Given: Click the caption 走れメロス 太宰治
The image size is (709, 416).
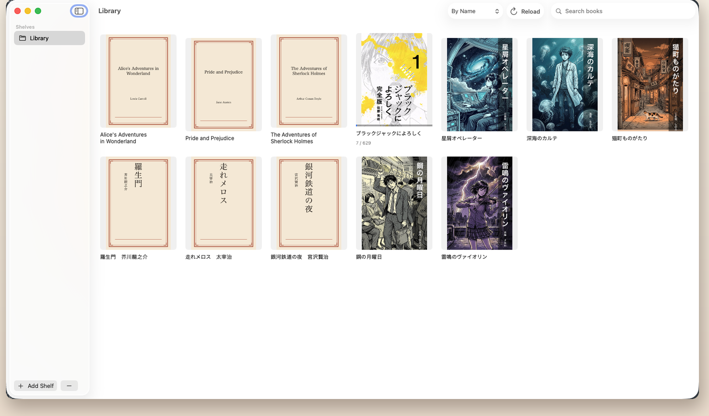Looking at the screenshot, I should (x=208, y=257).
